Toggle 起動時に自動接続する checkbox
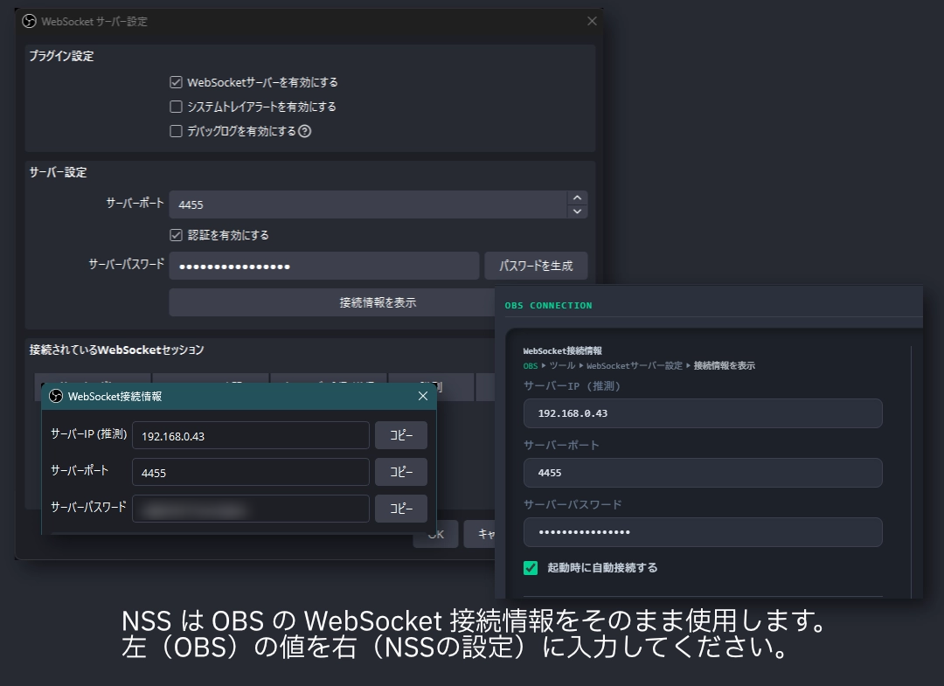The image size is (944, 686). tap(531, 567)
